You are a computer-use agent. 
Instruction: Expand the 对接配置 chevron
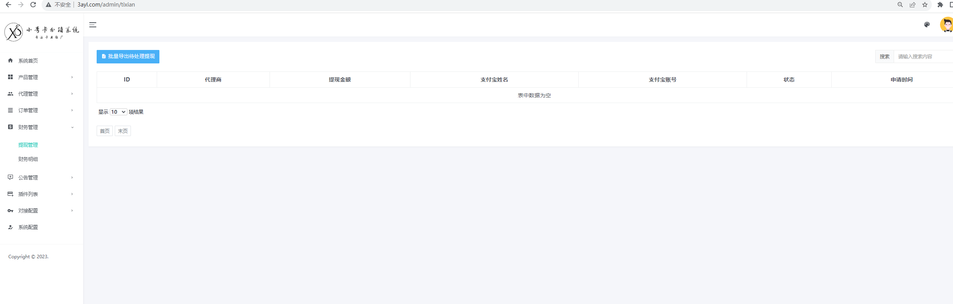pos(72,211)
